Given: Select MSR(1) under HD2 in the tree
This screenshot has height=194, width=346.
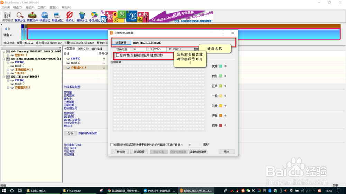Looking at the screenshot, I should click(x=19, y=84).
